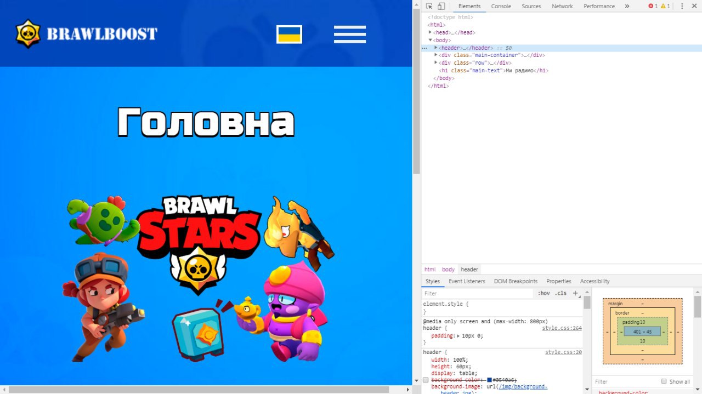Click the red error count indicator

click(x=653, y=6)
